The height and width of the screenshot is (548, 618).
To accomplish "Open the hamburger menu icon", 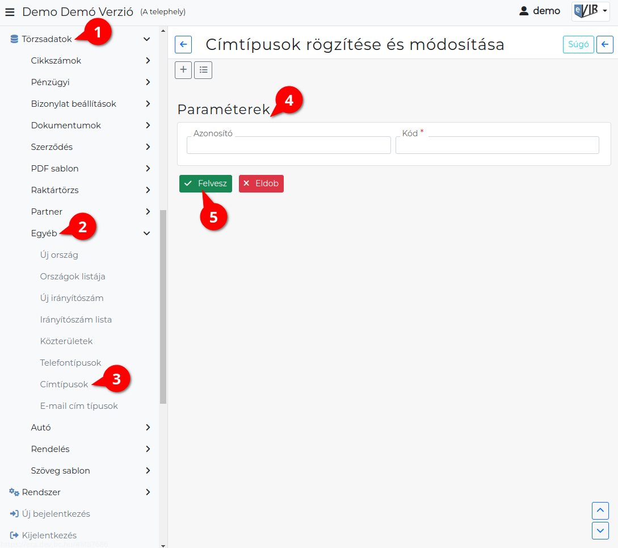I will 10,12.
